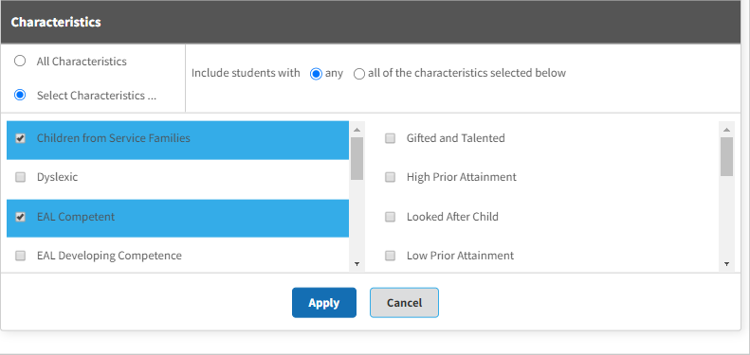Uncheck Children from Service Families checkbox
The image size is (750, 355).
pos(20,138)
